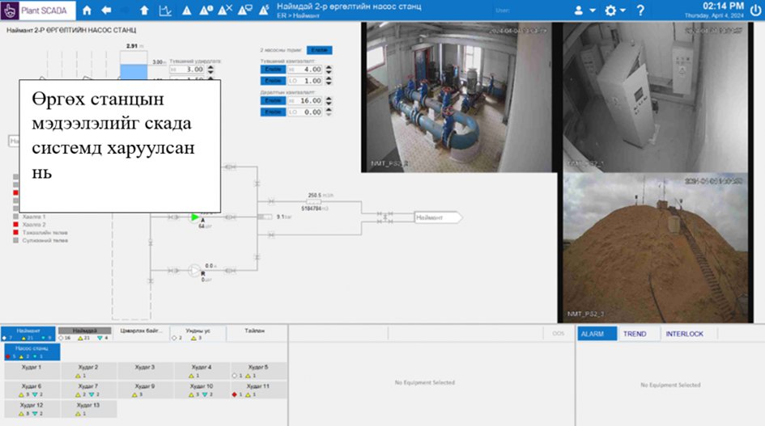765x426 pixels.
Task: Open the Худаг 13 well button
Action: point(88,408)
